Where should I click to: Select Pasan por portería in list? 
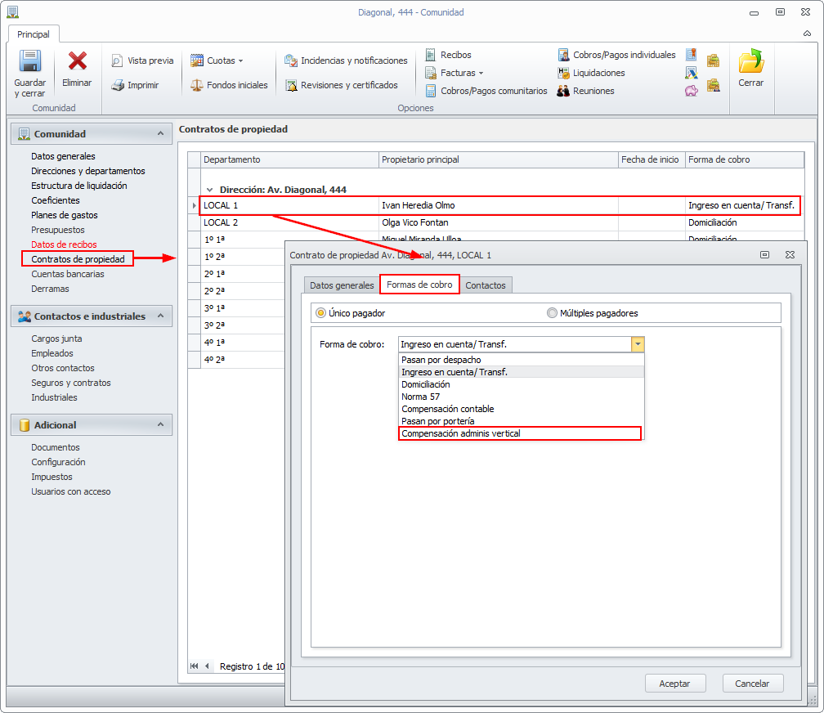[x=521, y=421]
